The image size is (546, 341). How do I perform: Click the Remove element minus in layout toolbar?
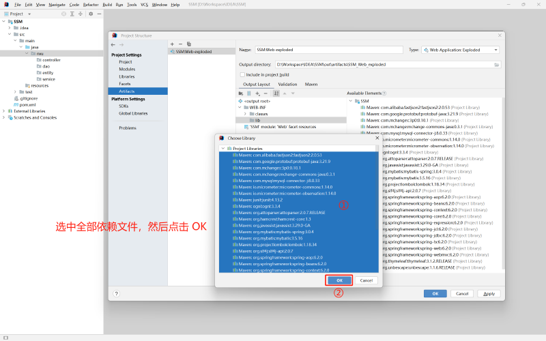265,93
